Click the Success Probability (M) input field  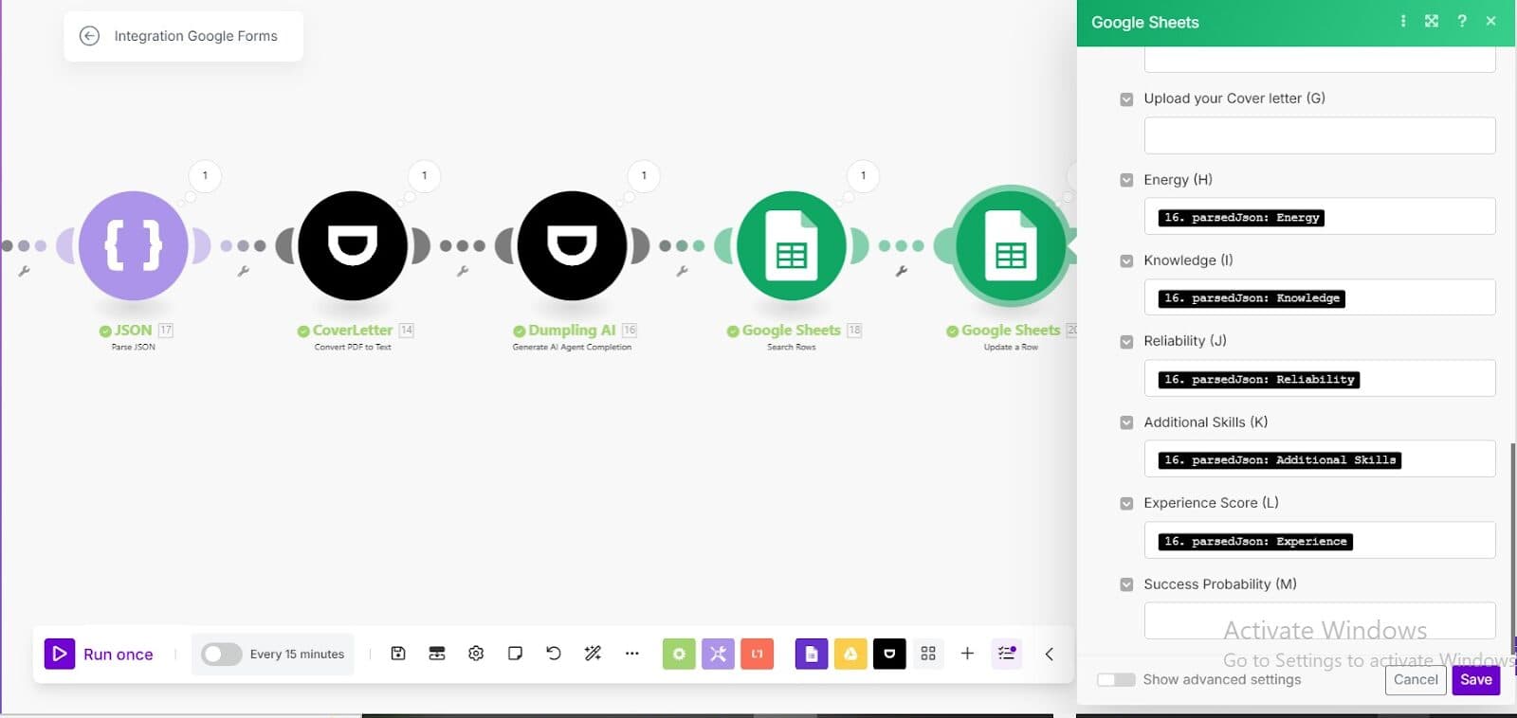1320,620
